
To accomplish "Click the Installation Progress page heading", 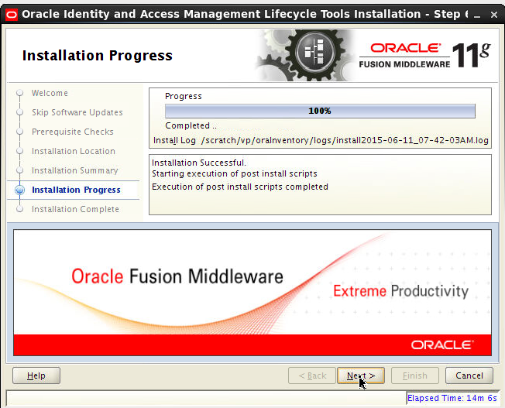I will point(98,56).
